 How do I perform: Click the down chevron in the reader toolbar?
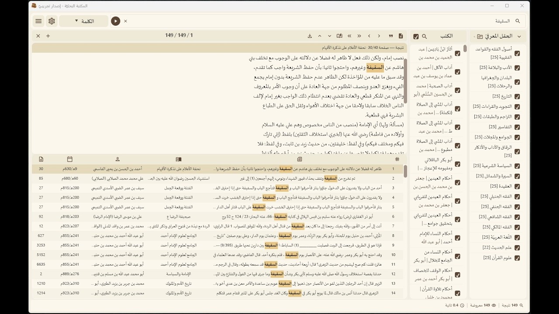pos(330,36)
